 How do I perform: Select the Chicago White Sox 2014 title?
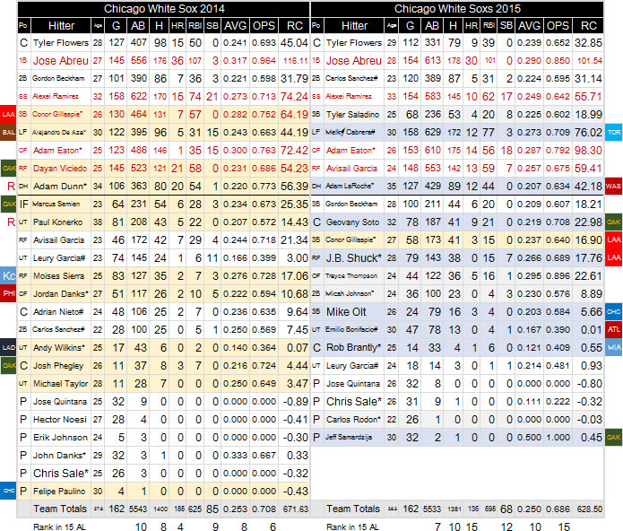[x=164, y=9]
